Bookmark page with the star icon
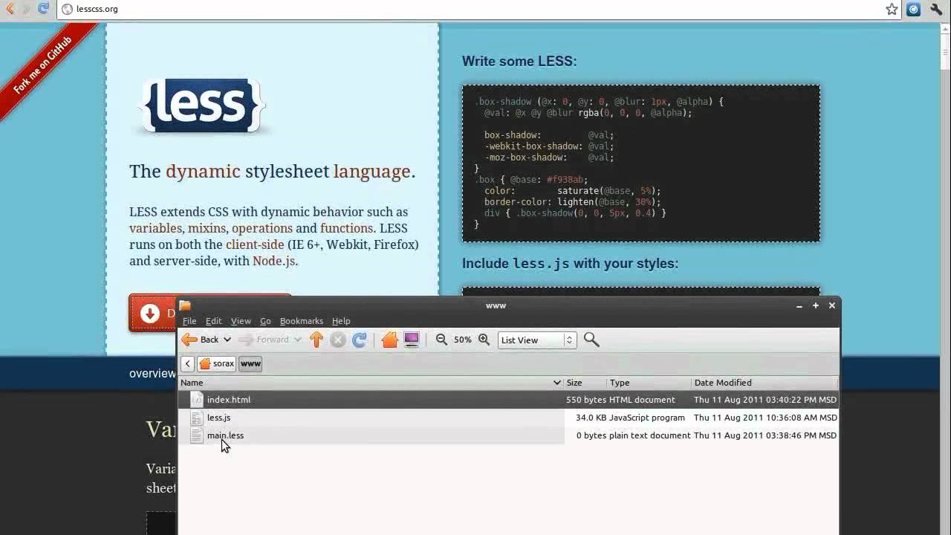Screen dimensions: 951x535 coord(892,9)
